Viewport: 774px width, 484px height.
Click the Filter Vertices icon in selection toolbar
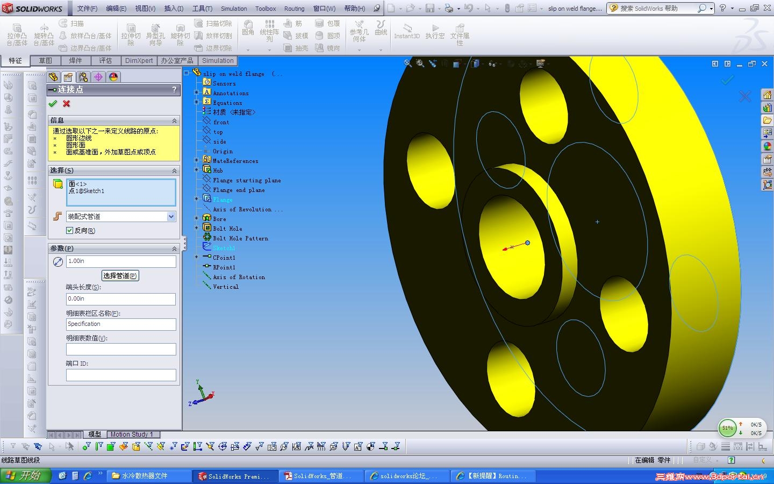coord(87,446)
